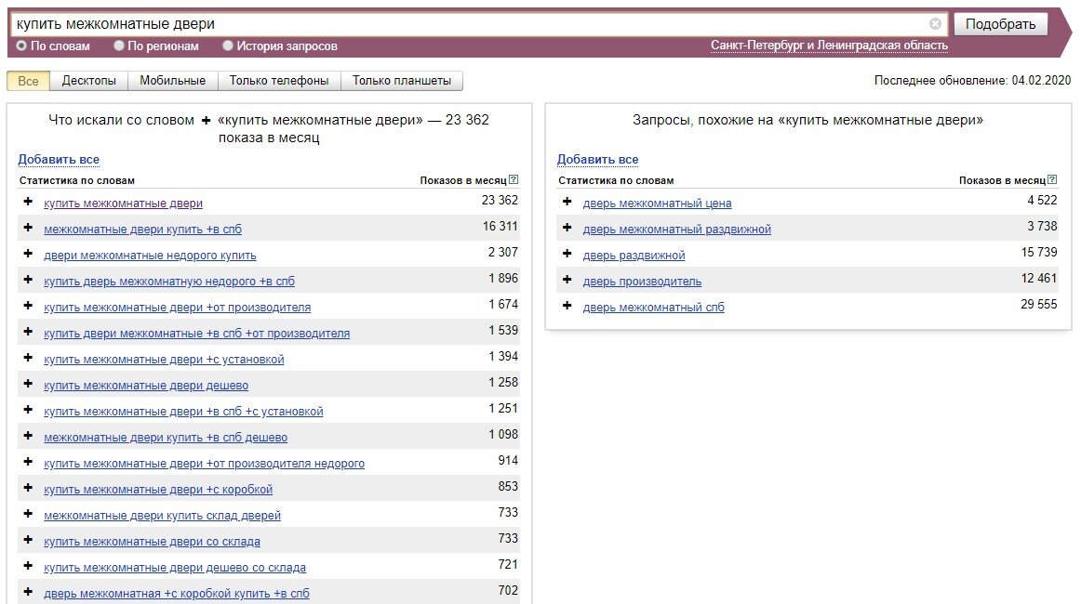Switch to the 'Только телефоны' tab

click(x=279, y=81)
